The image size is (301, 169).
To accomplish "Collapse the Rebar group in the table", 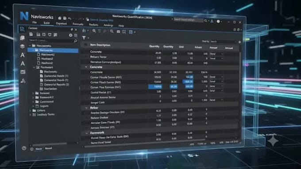I will pos(86,108).
